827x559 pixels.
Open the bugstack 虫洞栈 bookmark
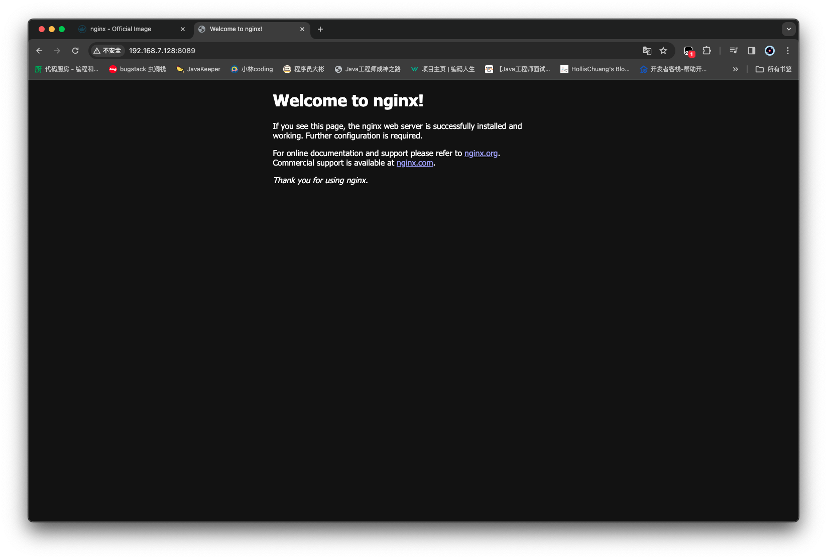[138, 69]
